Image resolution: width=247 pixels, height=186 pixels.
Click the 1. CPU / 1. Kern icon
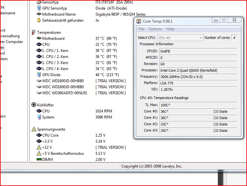[x=39, y=50]
